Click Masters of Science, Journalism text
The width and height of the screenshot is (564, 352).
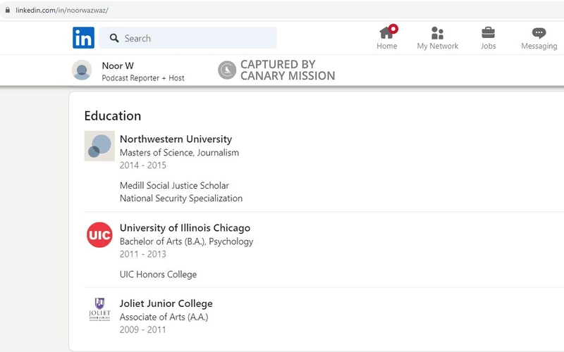pyautogui.click(x=179, y=153)
